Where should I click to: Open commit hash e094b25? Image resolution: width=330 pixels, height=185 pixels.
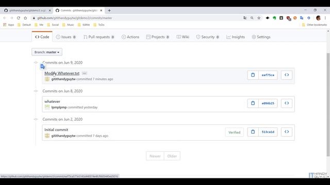tap(268, 103)
